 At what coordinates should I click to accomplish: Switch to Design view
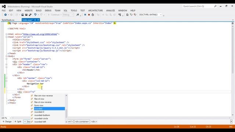(x=7, y=121)
